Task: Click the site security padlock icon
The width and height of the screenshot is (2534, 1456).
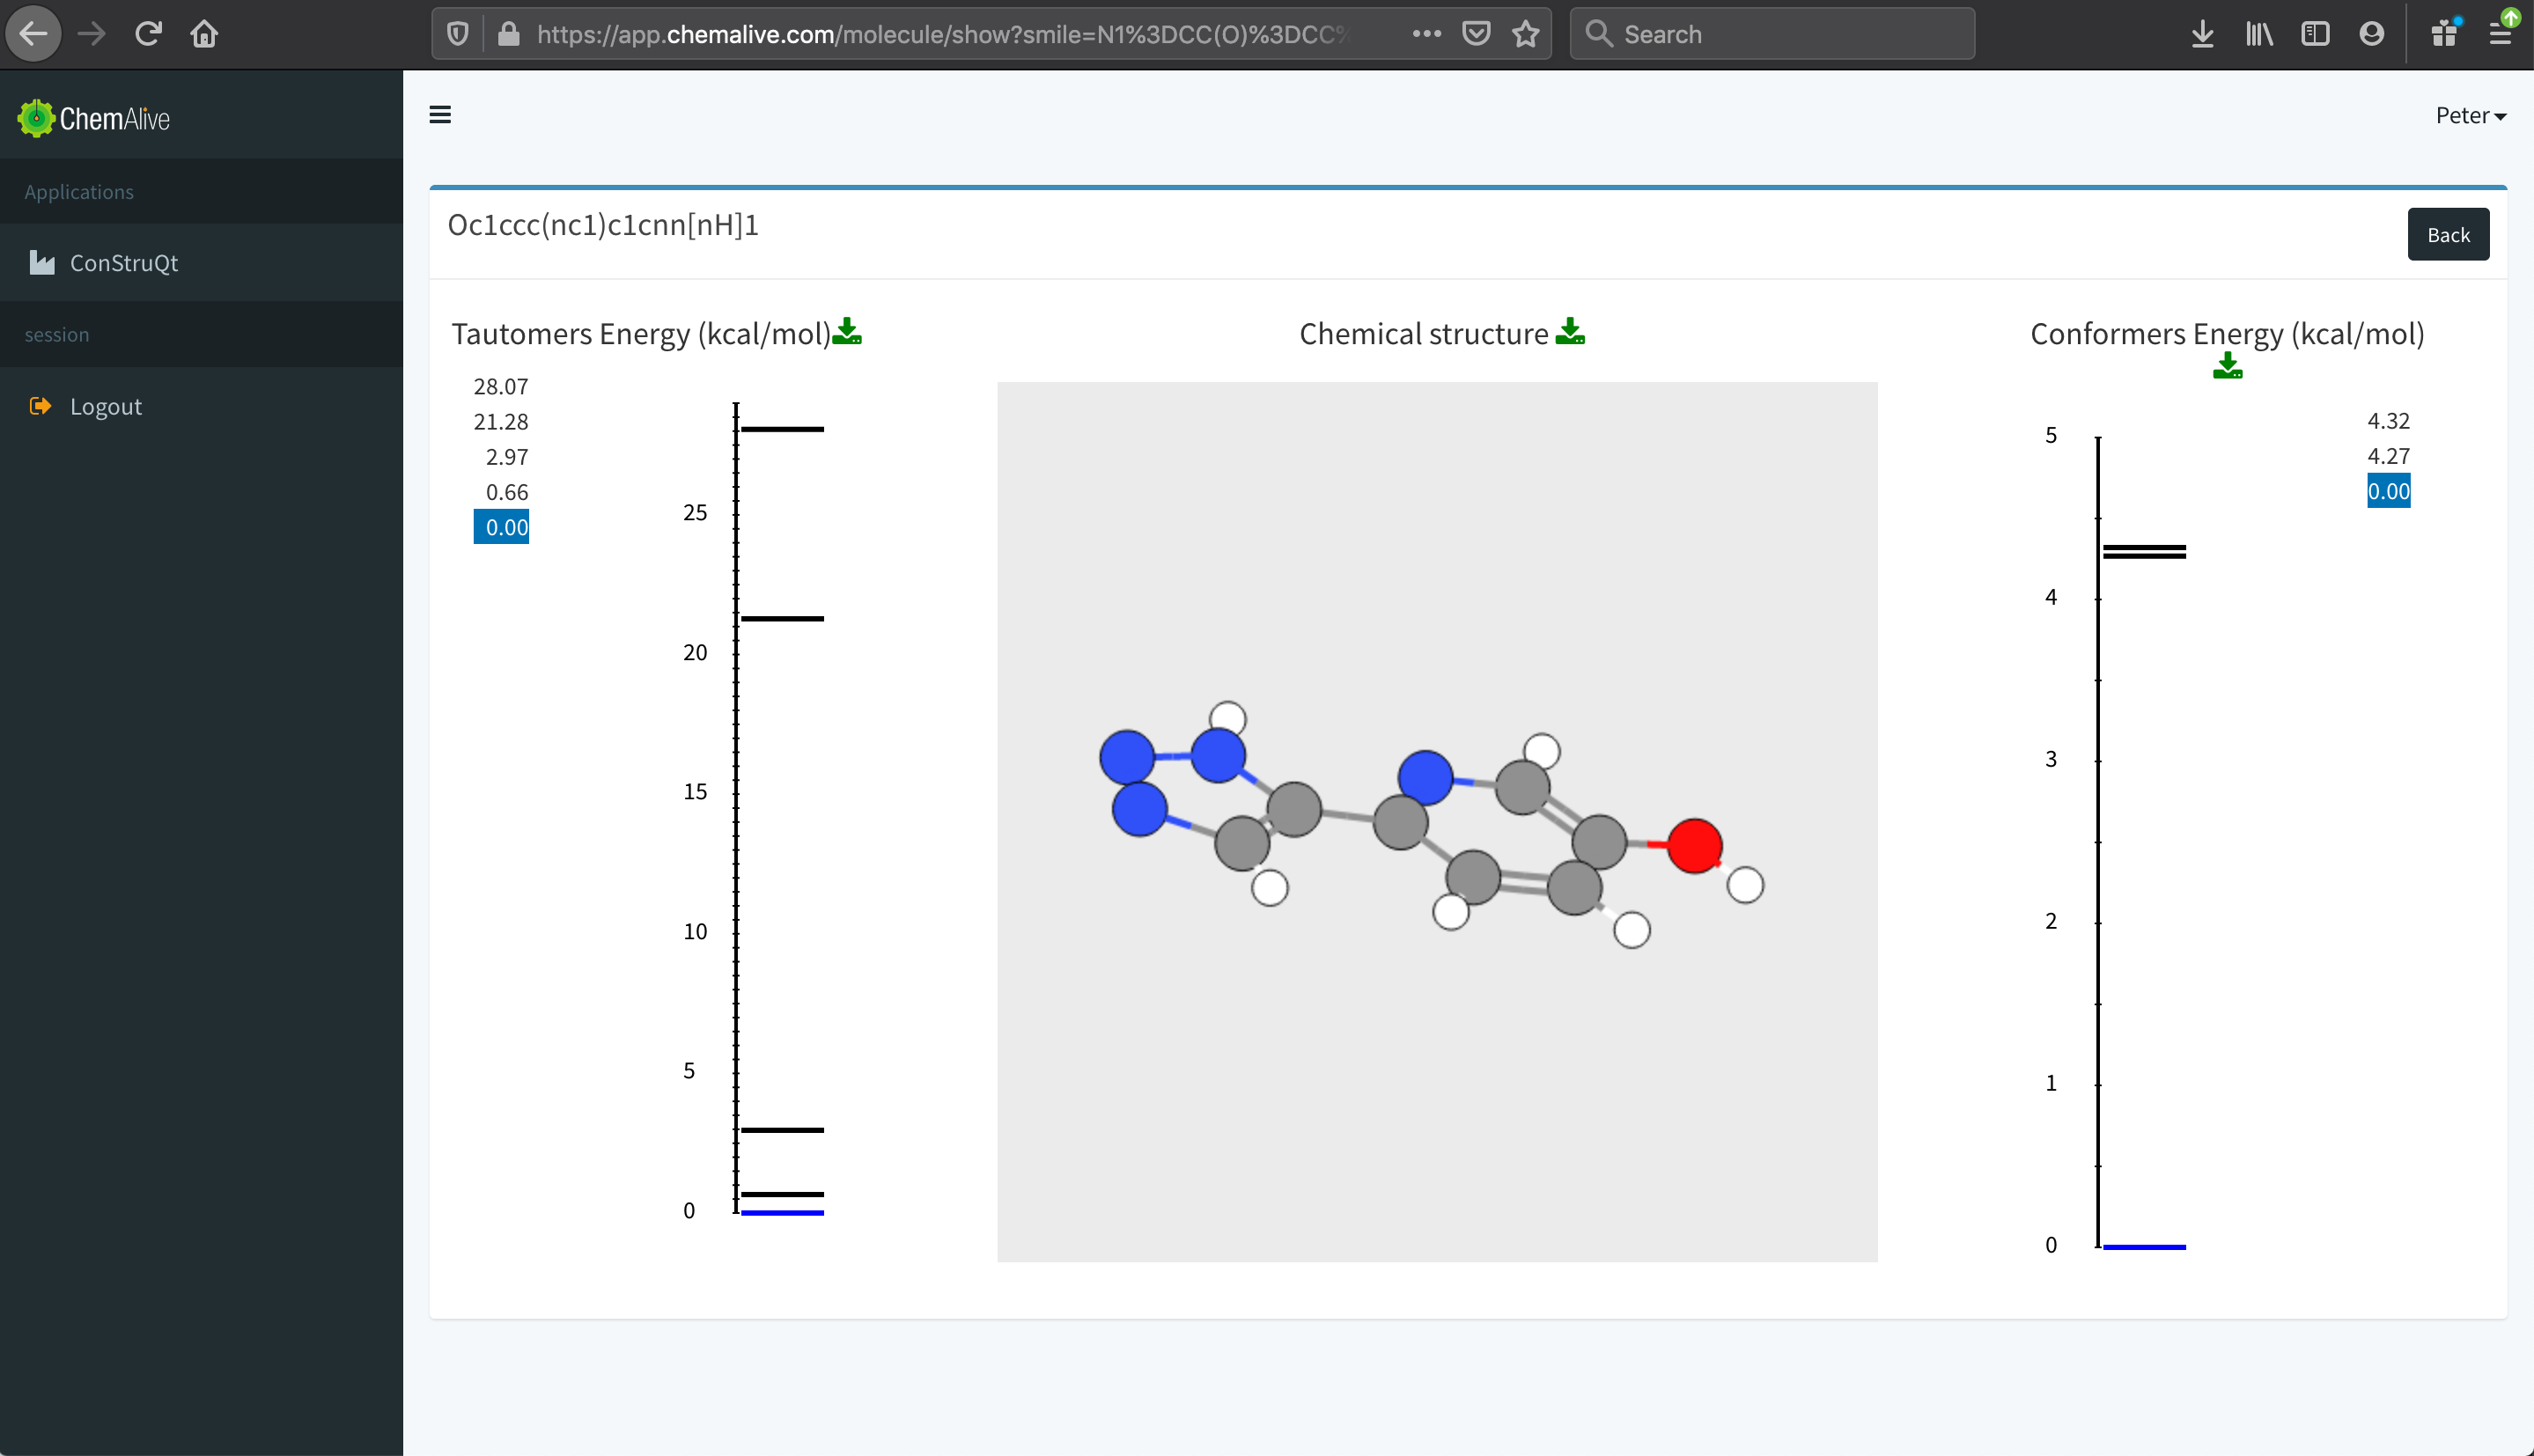Action: 509,34
